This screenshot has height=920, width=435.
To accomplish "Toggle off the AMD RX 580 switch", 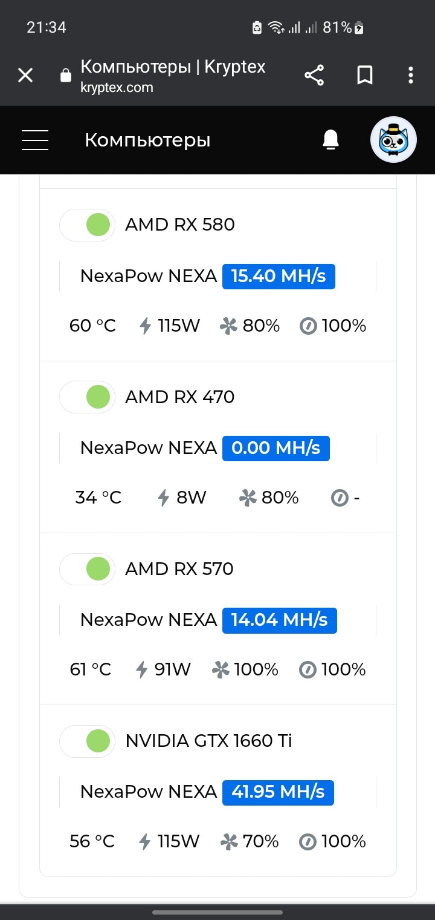I will [87, 225].
